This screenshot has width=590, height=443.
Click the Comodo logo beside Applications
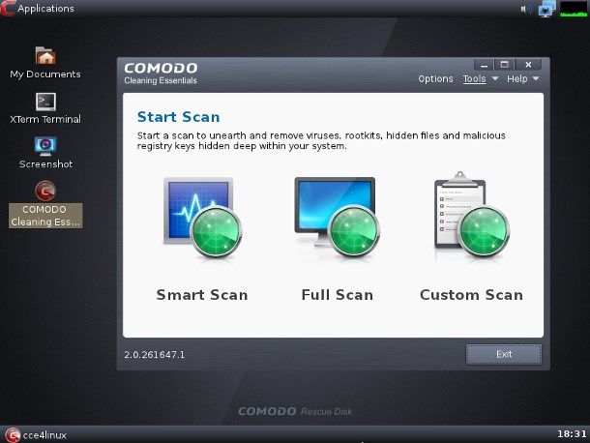(7, 9)
